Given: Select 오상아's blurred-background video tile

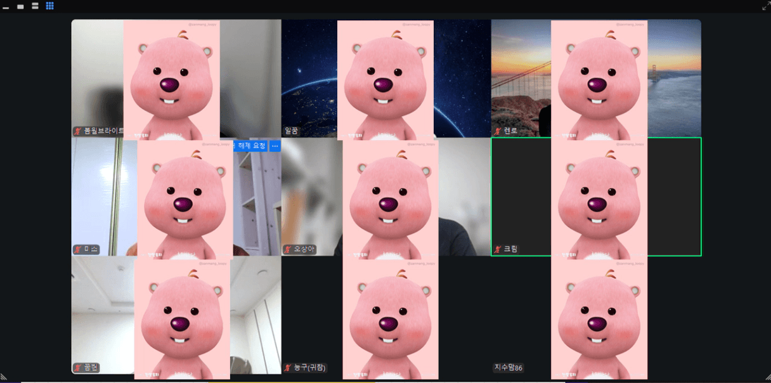Looking at the screenshot, I should tap(386, 197).
